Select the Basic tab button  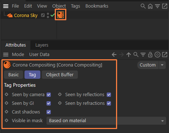13,75
